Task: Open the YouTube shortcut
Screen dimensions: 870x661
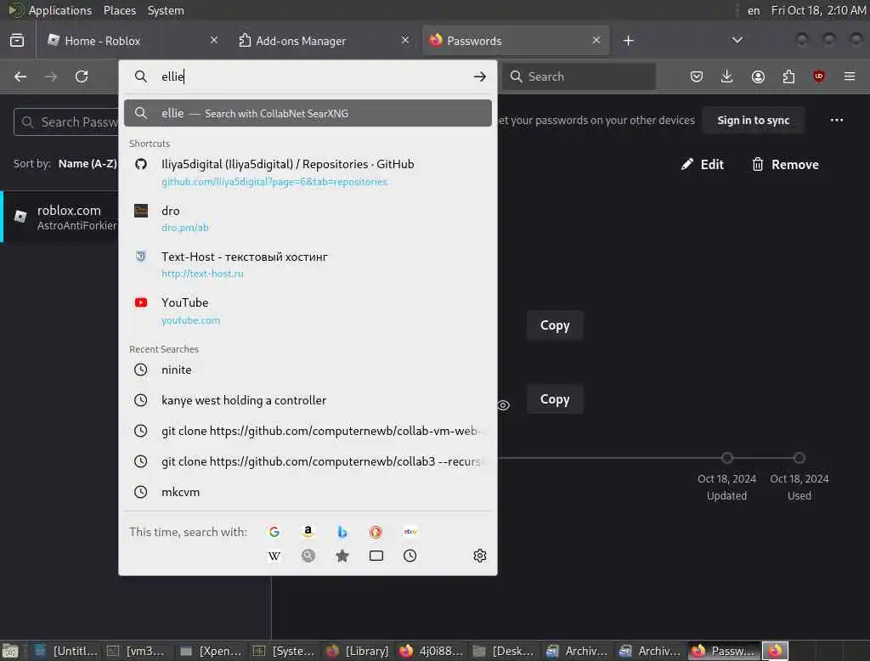Action: coord(308,310)
